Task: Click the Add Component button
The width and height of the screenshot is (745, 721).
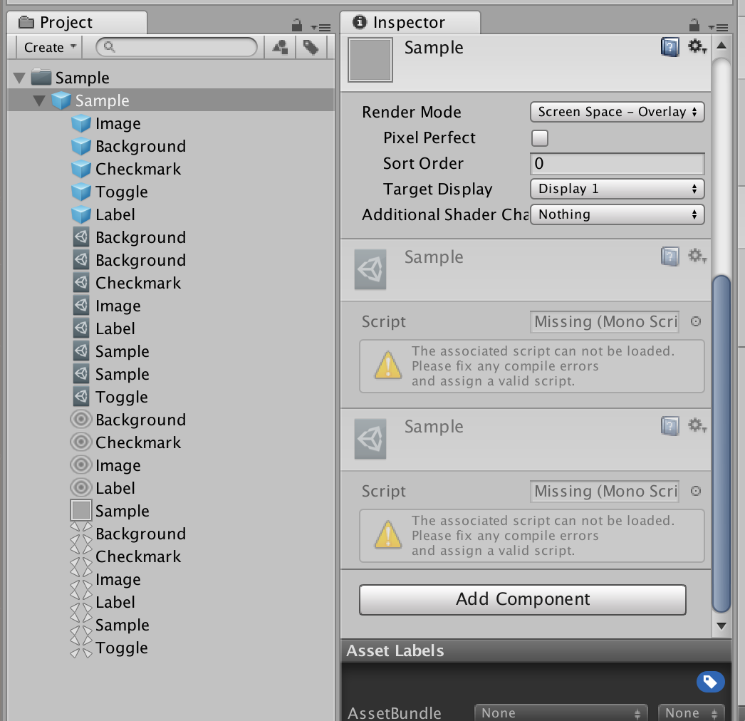Action: tap(523, 599)
